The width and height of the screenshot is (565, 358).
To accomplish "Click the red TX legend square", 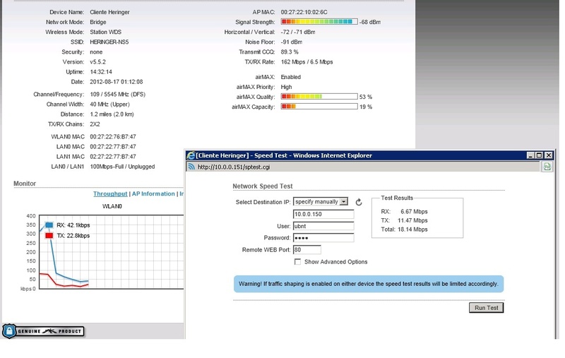I will 49,236.
